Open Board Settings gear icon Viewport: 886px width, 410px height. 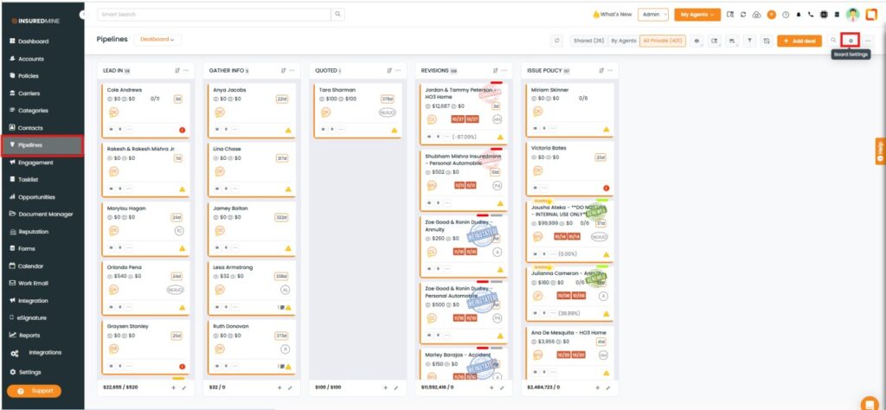(851, 41)
